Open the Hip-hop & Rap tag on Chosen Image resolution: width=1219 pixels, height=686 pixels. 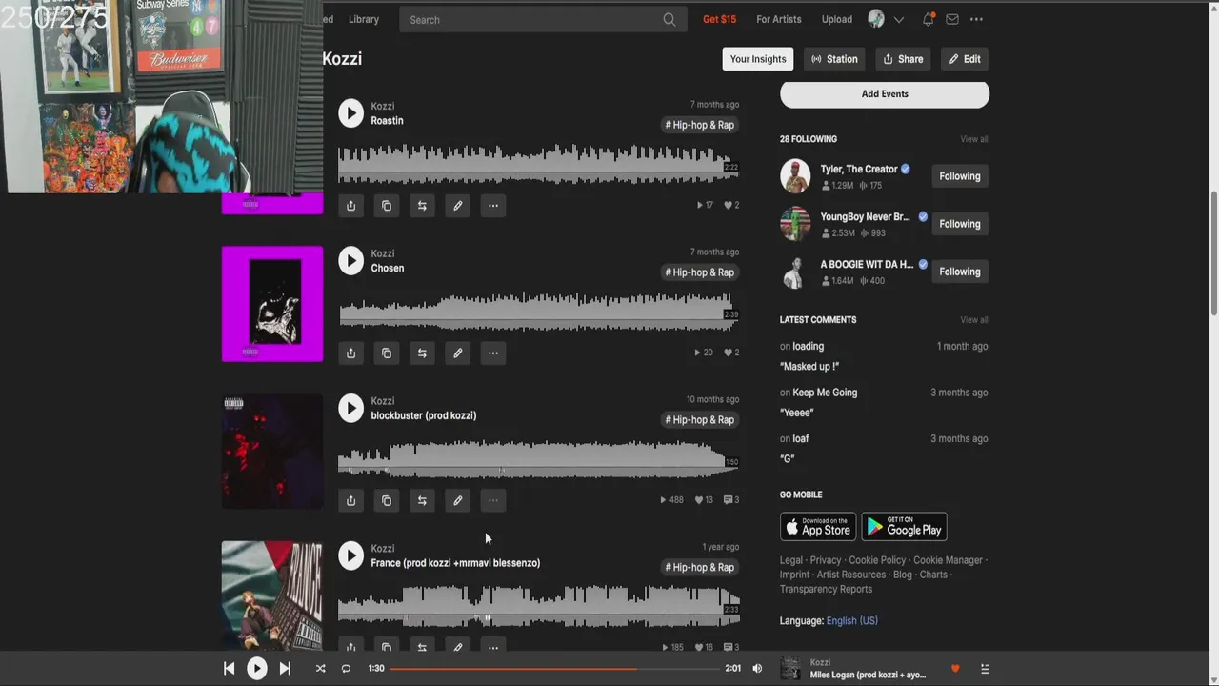coord(700,272)
